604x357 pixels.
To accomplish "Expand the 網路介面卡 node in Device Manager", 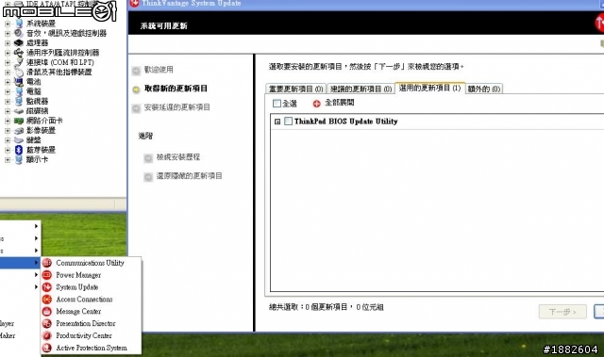I will click(x=8, y=121).
